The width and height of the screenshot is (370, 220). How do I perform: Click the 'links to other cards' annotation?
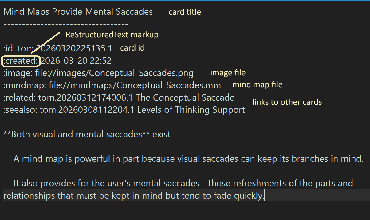tap(287, 102)
